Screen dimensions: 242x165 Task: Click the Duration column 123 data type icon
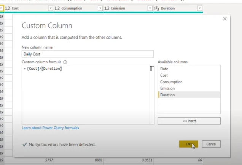pos(156,8)
